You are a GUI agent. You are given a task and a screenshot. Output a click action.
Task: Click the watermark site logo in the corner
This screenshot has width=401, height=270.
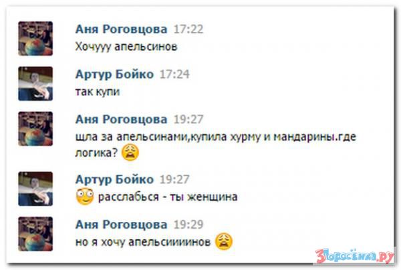355,256
